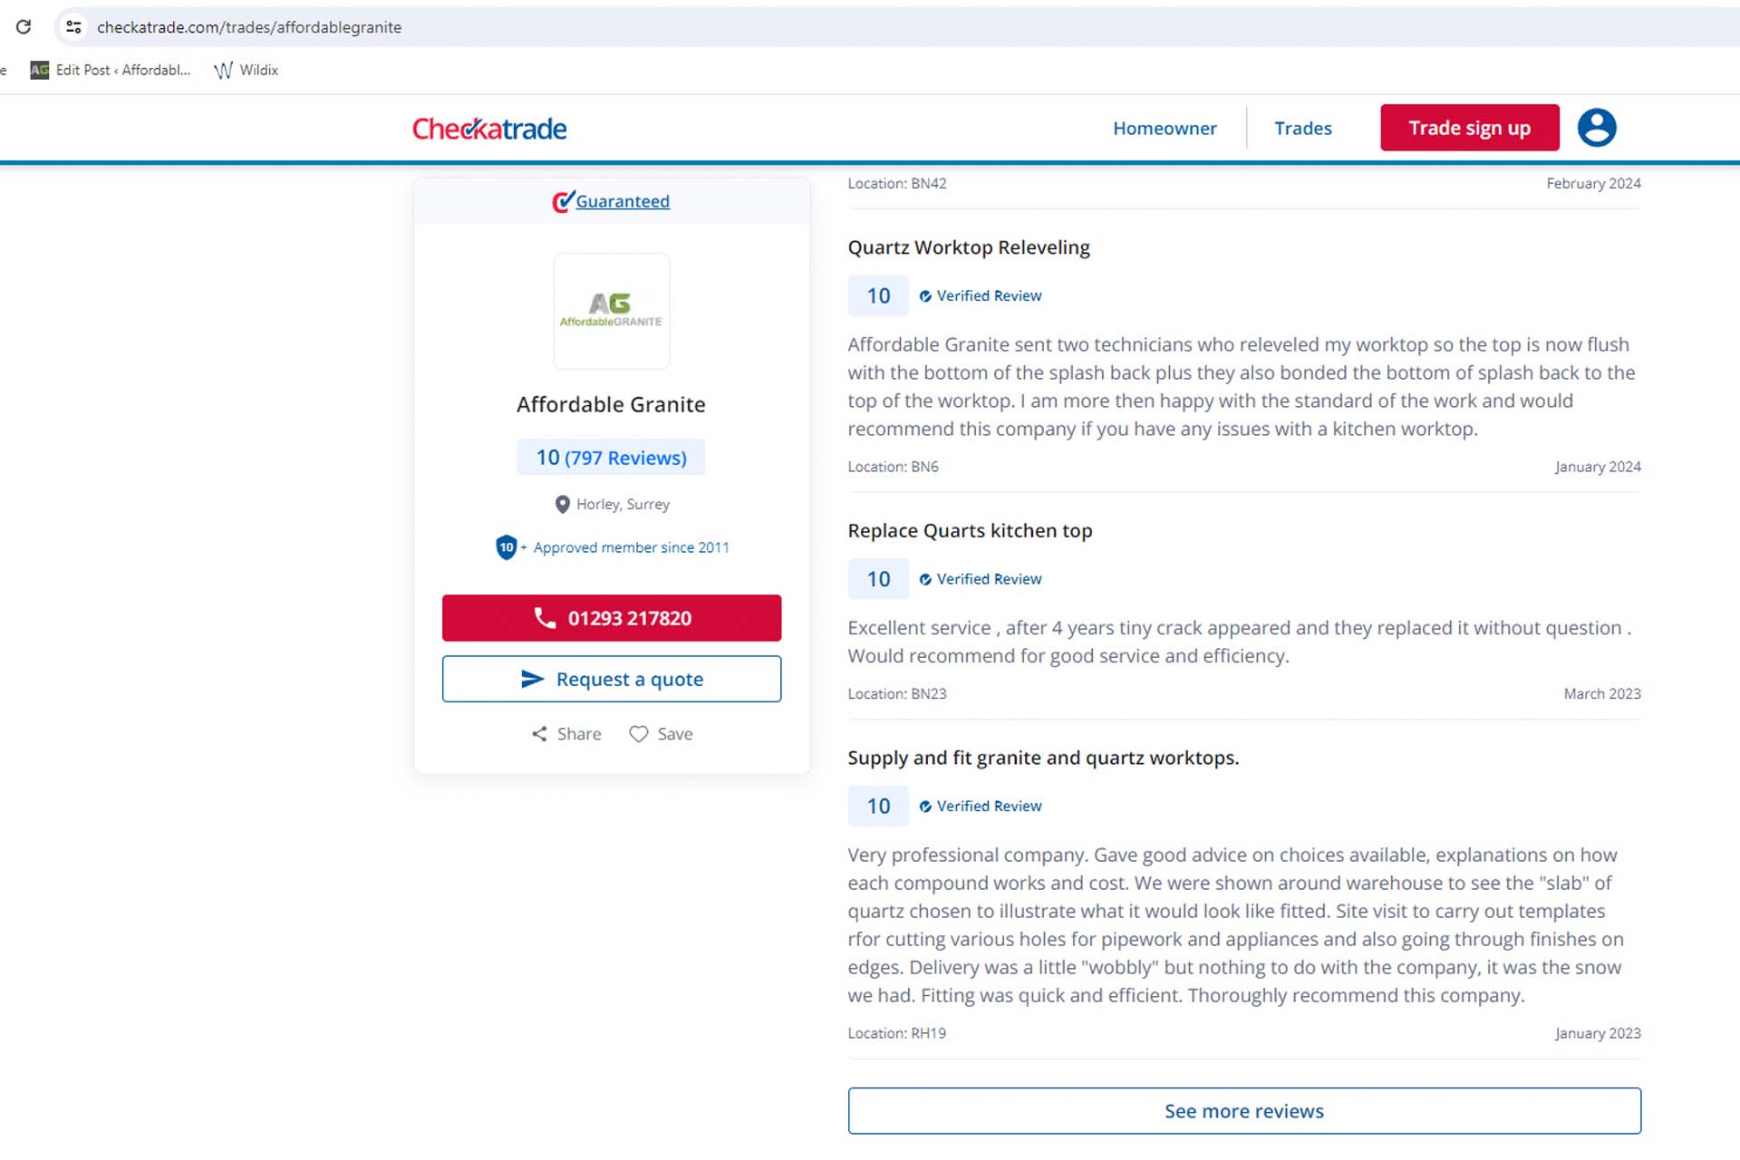This screenshot has width=1740, height=1160.
Task: Click the Checkatrade logo
Action: point(489,129)
